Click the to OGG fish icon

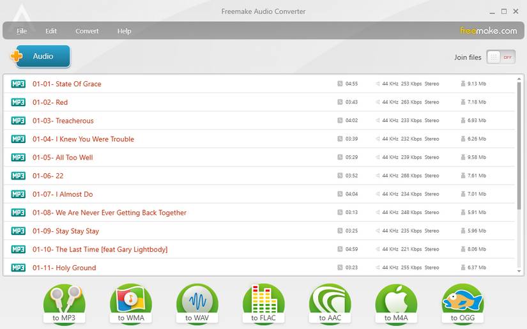point(462,305)
